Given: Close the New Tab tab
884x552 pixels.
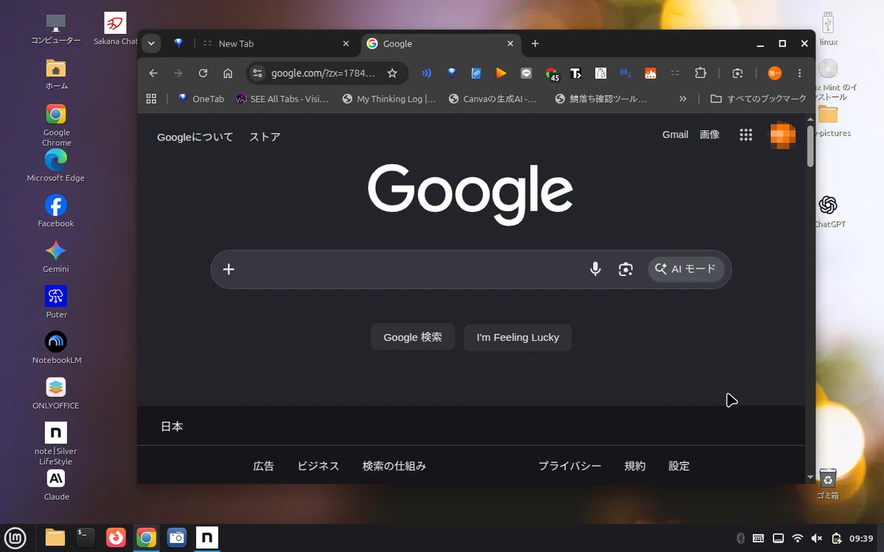Looking at the screenshot, I should pos(345,43).
